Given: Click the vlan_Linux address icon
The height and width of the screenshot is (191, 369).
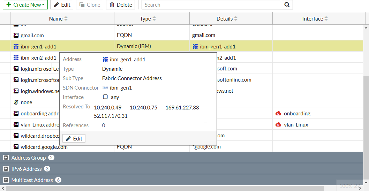Looking at the screenshot, I should (x=16, y=124).
